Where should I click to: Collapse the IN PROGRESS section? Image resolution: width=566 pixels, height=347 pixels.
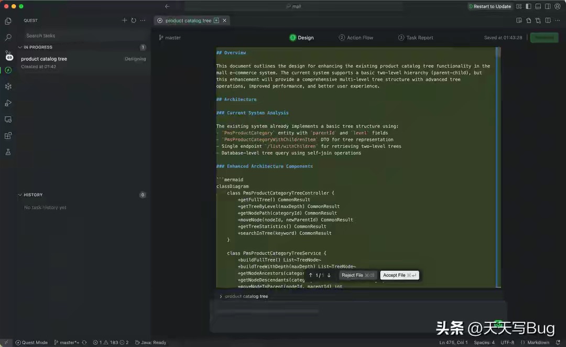(20, 47)
